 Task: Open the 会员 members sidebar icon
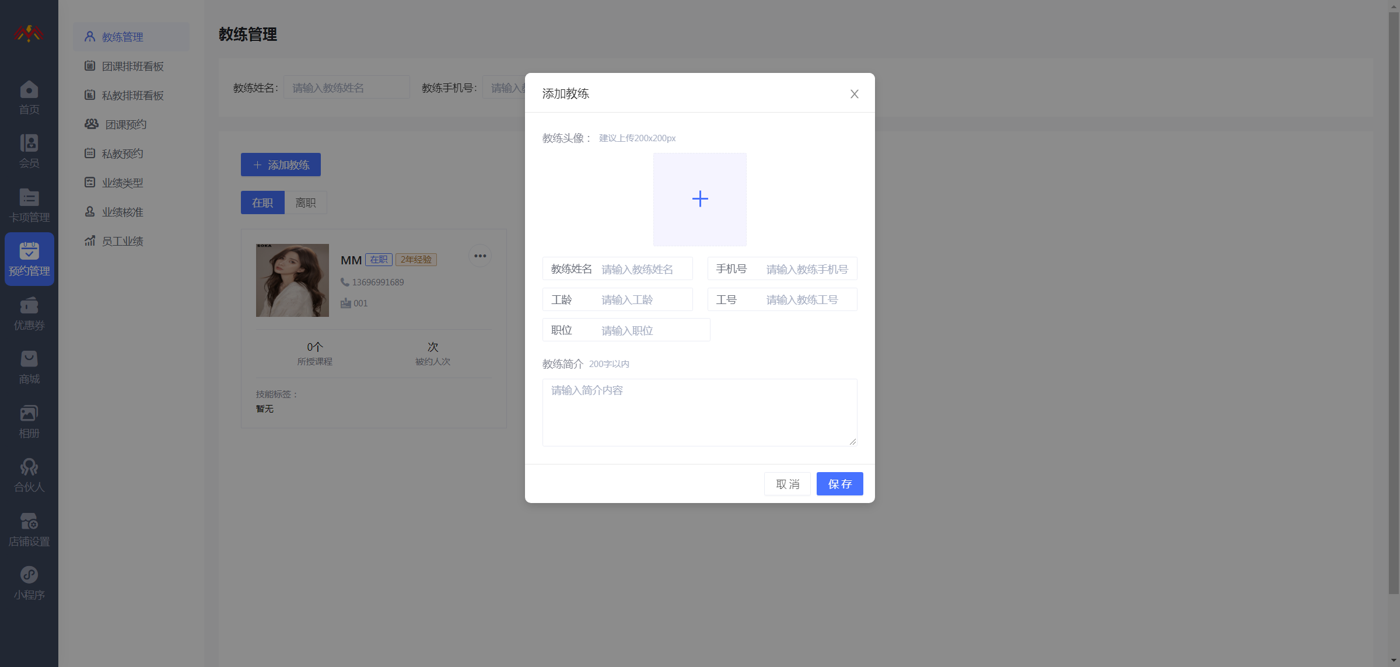[x=29, y=151]
